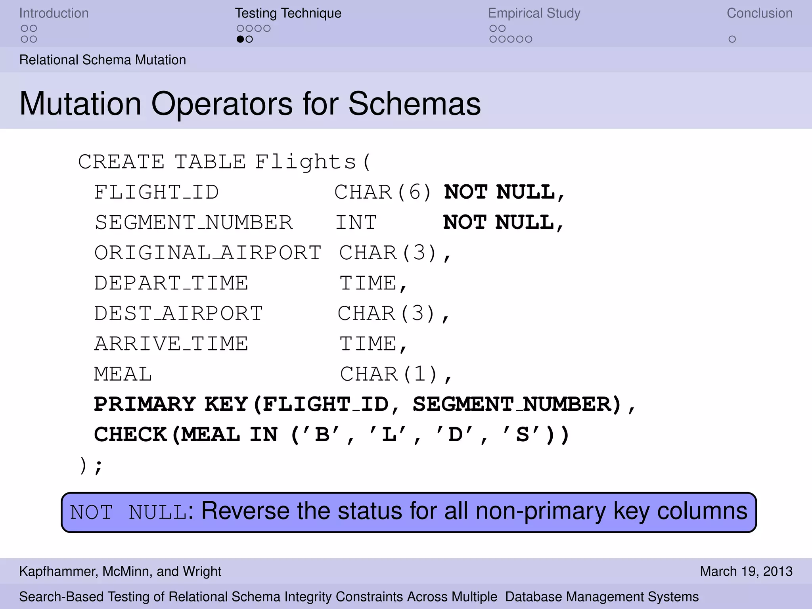812x609 pixels.
Task: Click second bottom-row dot under Introduction
Action: pyautogui.click(x=33, y=39)
